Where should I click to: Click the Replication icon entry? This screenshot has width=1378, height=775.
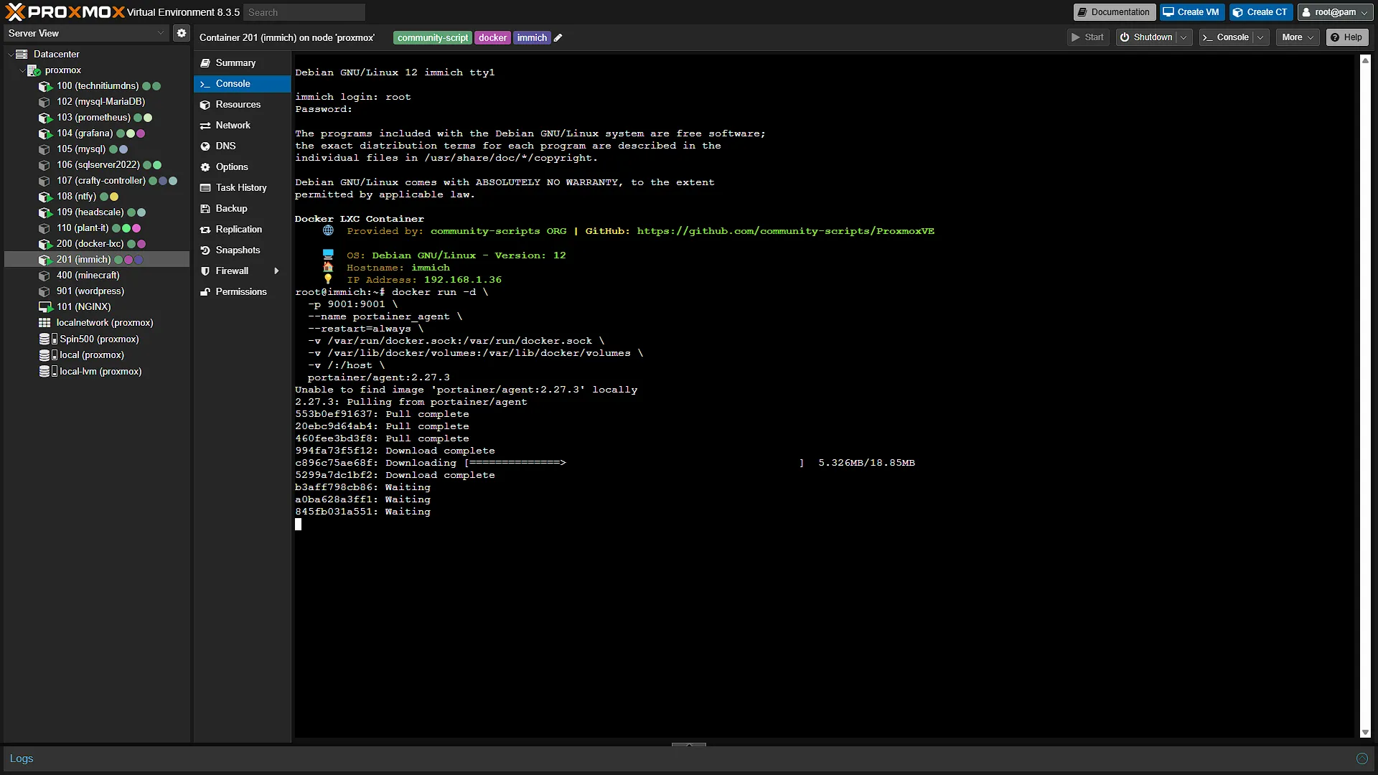coord(205,230)
